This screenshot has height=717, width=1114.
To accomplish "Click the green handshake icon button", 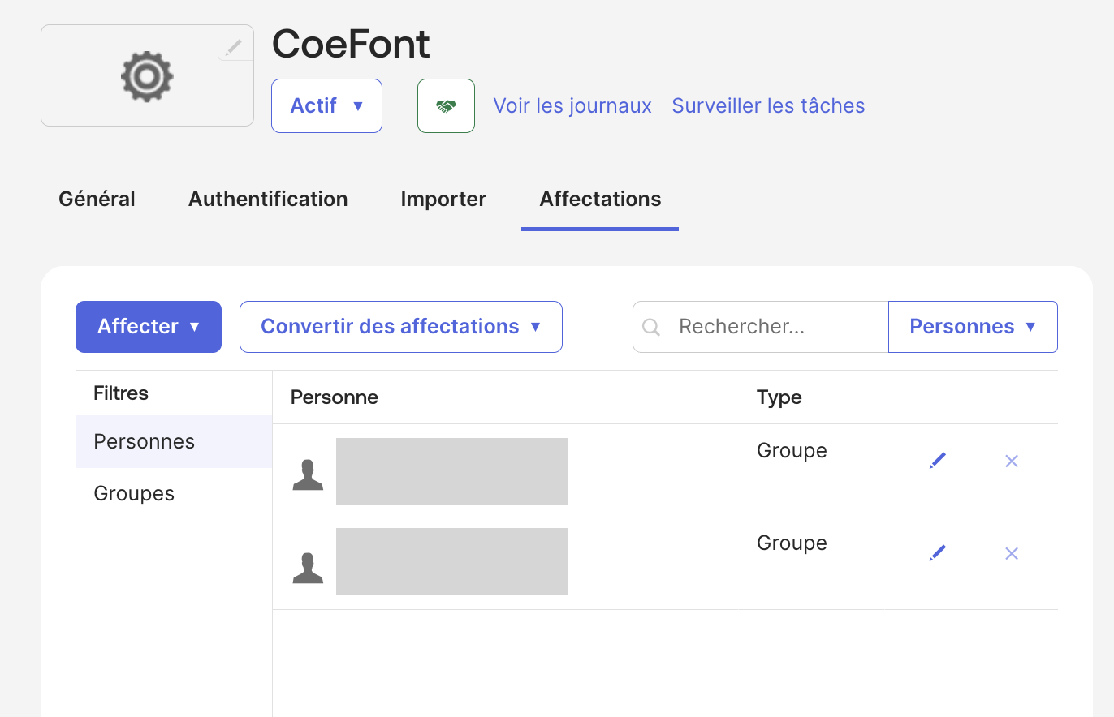I will pos(446,105).
